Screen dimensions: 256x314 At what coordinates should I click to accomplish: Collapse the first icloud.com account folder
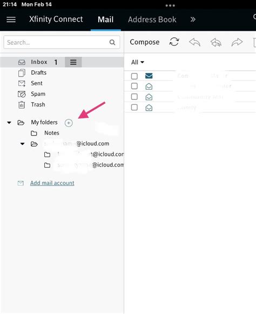point(23,144)
